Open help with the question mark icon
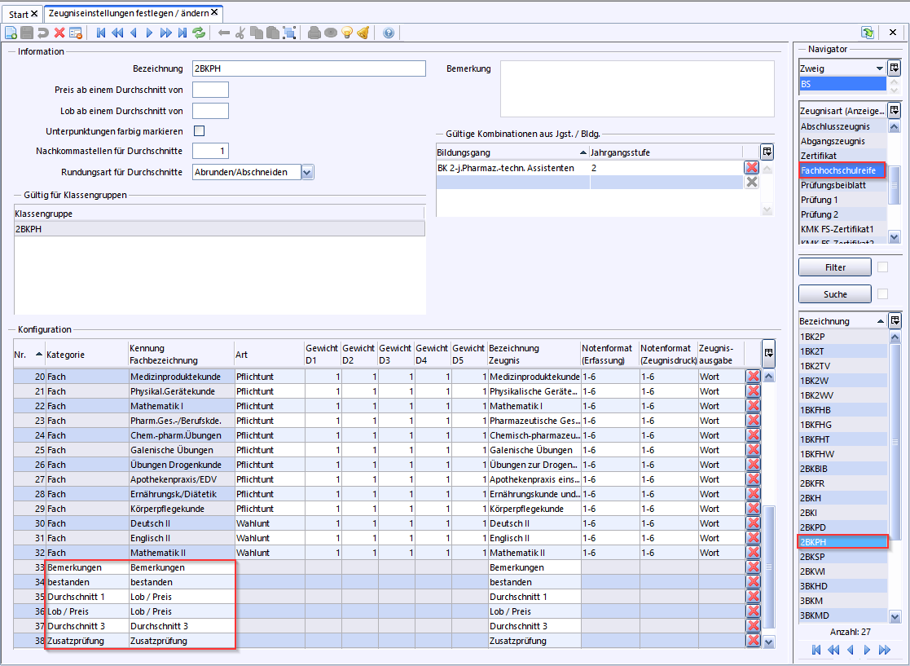 coord(389,33)
